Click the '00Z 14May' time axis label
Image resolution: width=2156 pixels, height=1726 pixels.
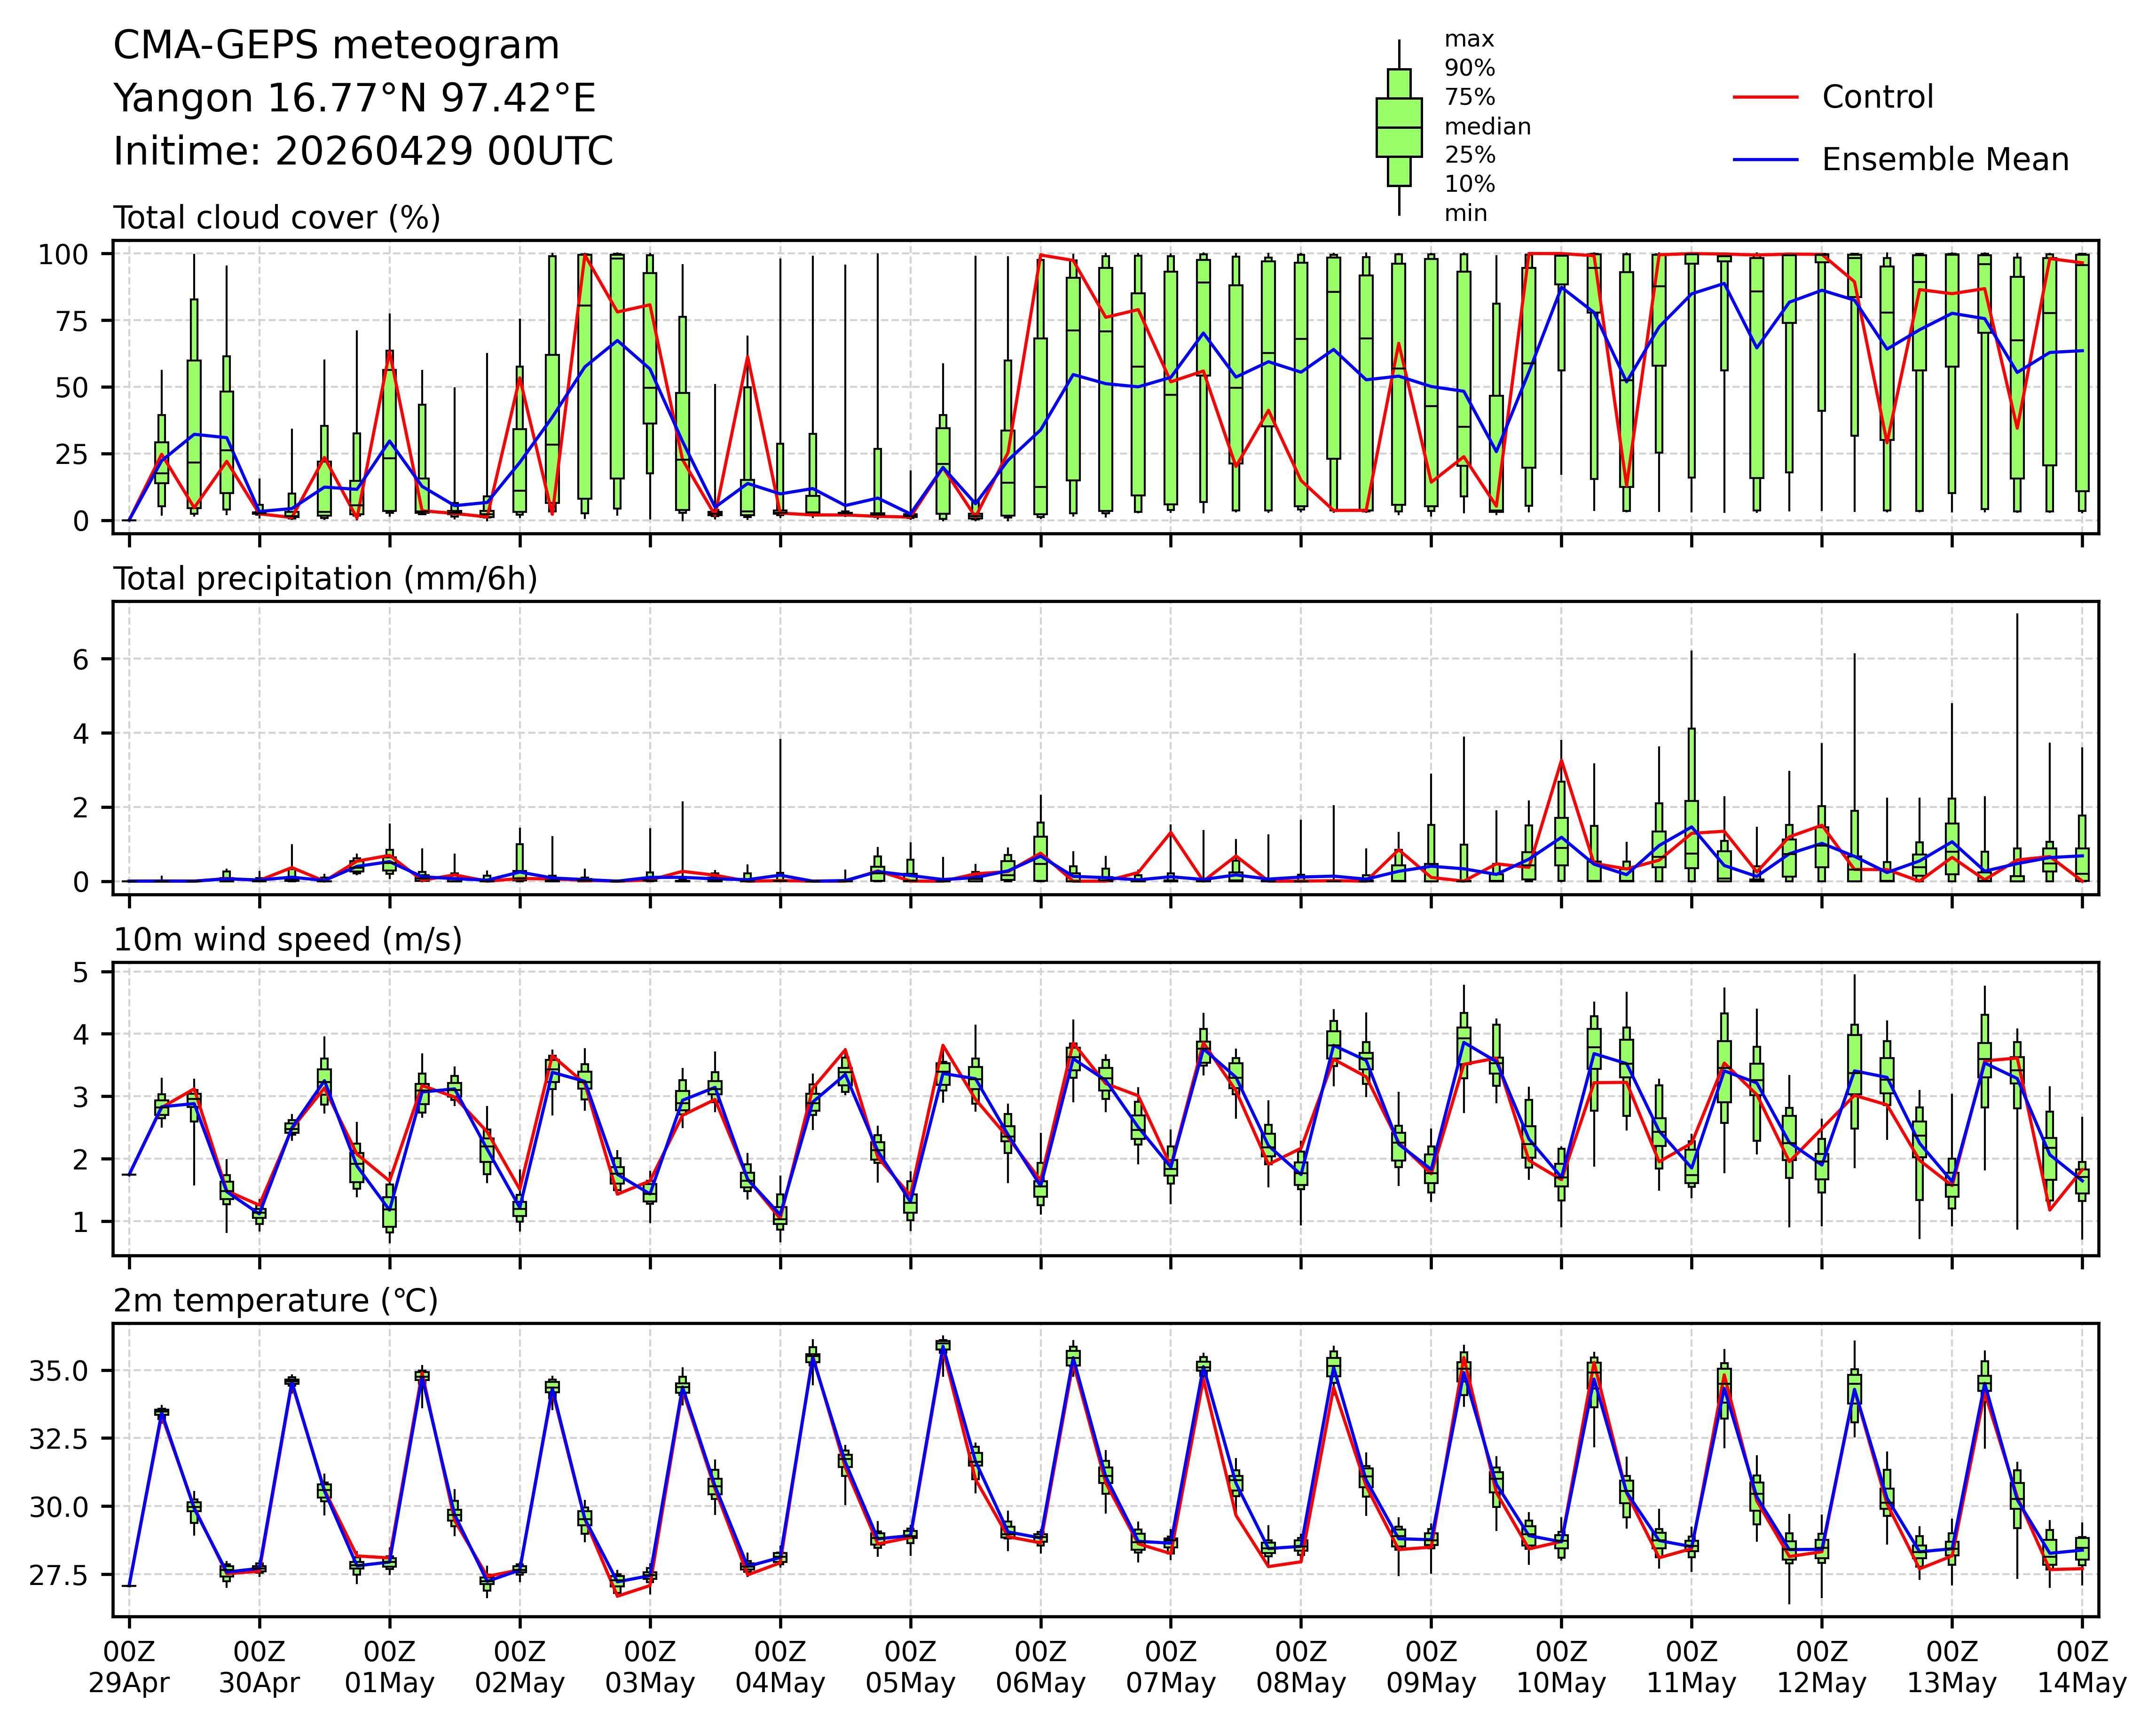[2082, 1667]
